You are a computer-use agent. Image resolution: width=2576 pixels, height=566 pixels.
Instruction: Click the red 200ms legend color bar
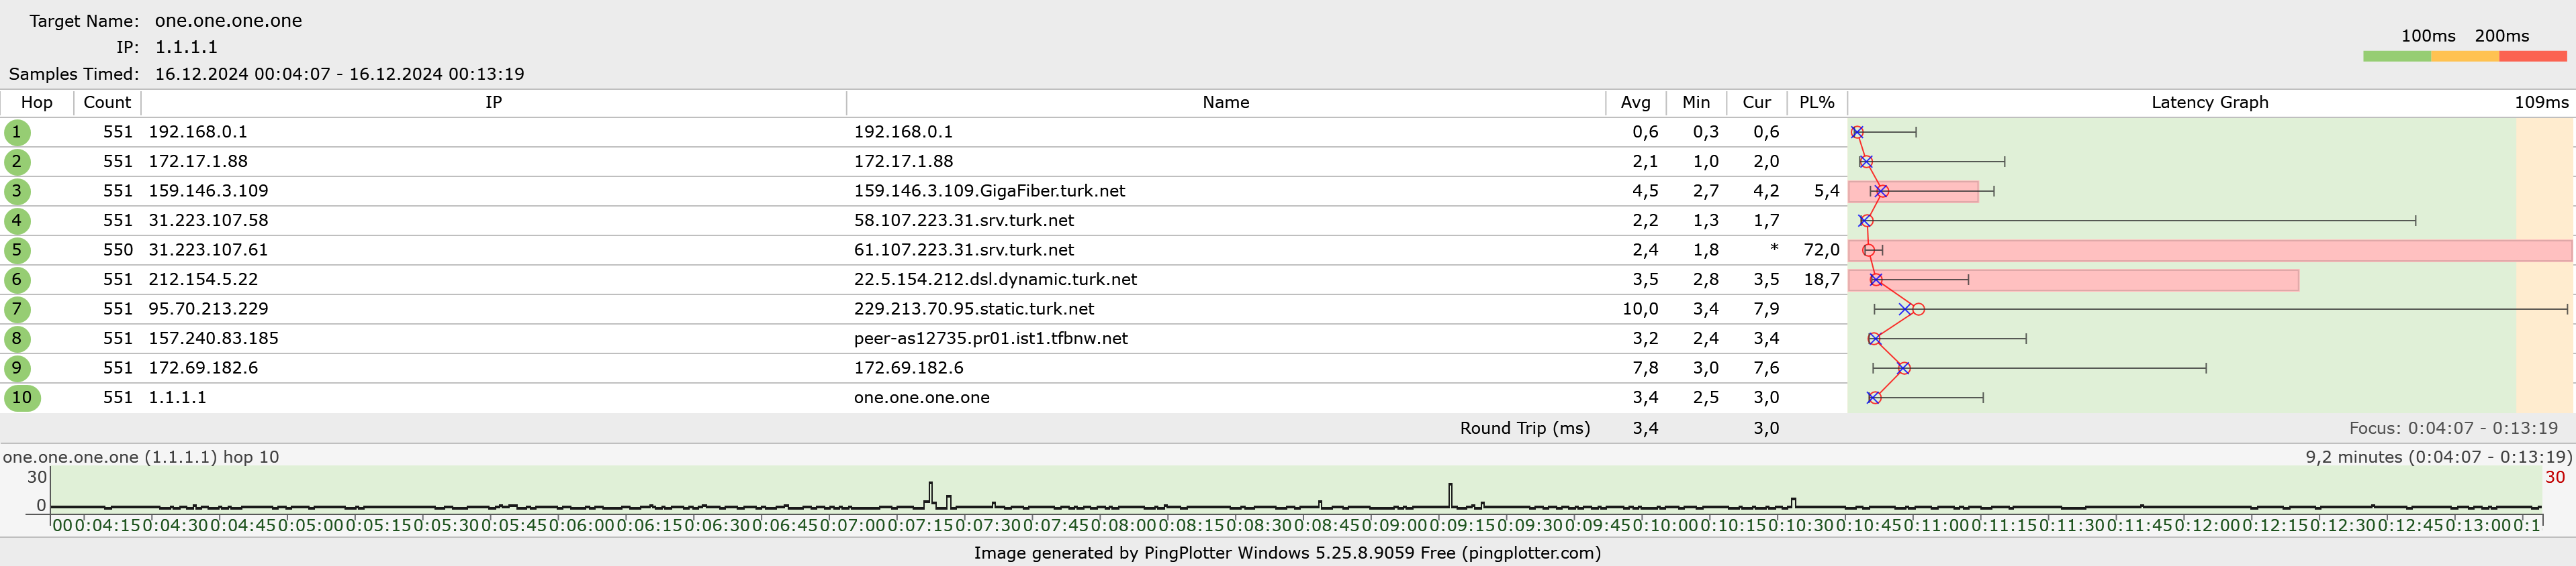(2531, 57)
